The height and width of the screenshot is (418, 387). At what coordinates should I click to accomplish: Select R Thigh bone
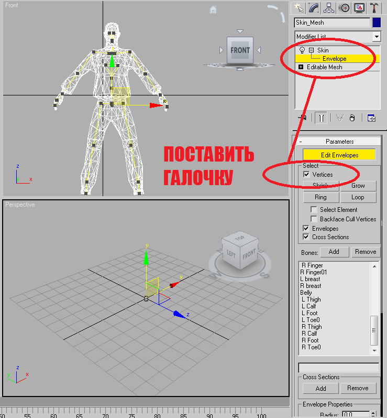pos(312,327)
